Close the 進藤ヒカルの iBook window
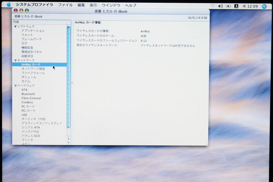The image size is (273, 182). (16, 11)
